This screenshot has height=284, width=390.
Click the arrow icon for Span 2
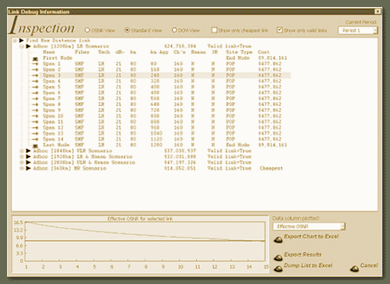pos(35,69)
